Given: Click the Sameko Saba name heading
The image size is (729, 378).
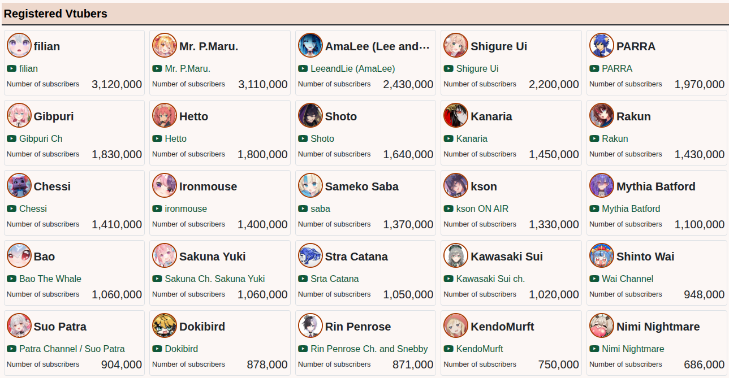Looking at the screenshot, I should [x=361, y=186].
